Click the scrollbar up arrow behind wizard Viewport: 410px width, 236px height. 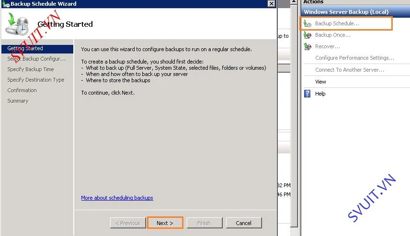click(294, 2)
